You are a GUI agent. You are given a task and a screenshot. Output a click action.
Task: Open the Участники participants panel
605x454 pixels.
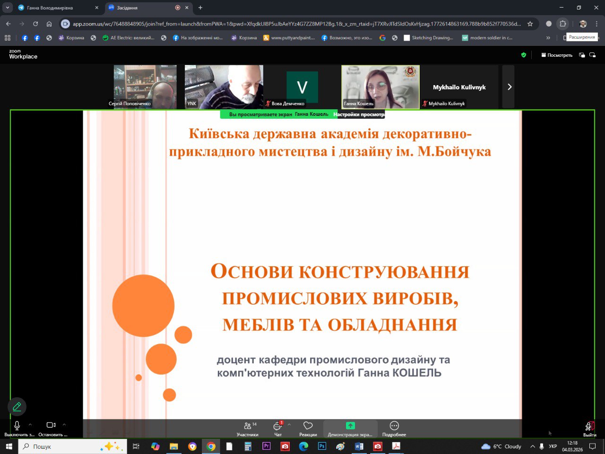coord(248,428)
